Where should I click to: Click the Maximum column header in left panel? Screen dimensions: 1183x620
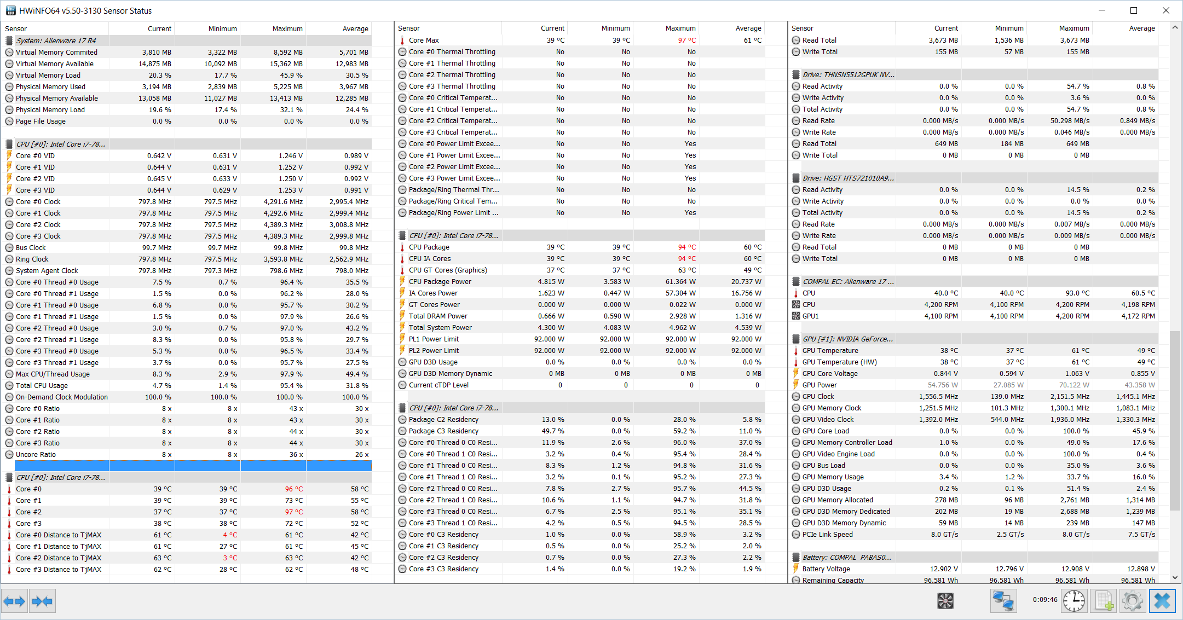tap(287, 28)
